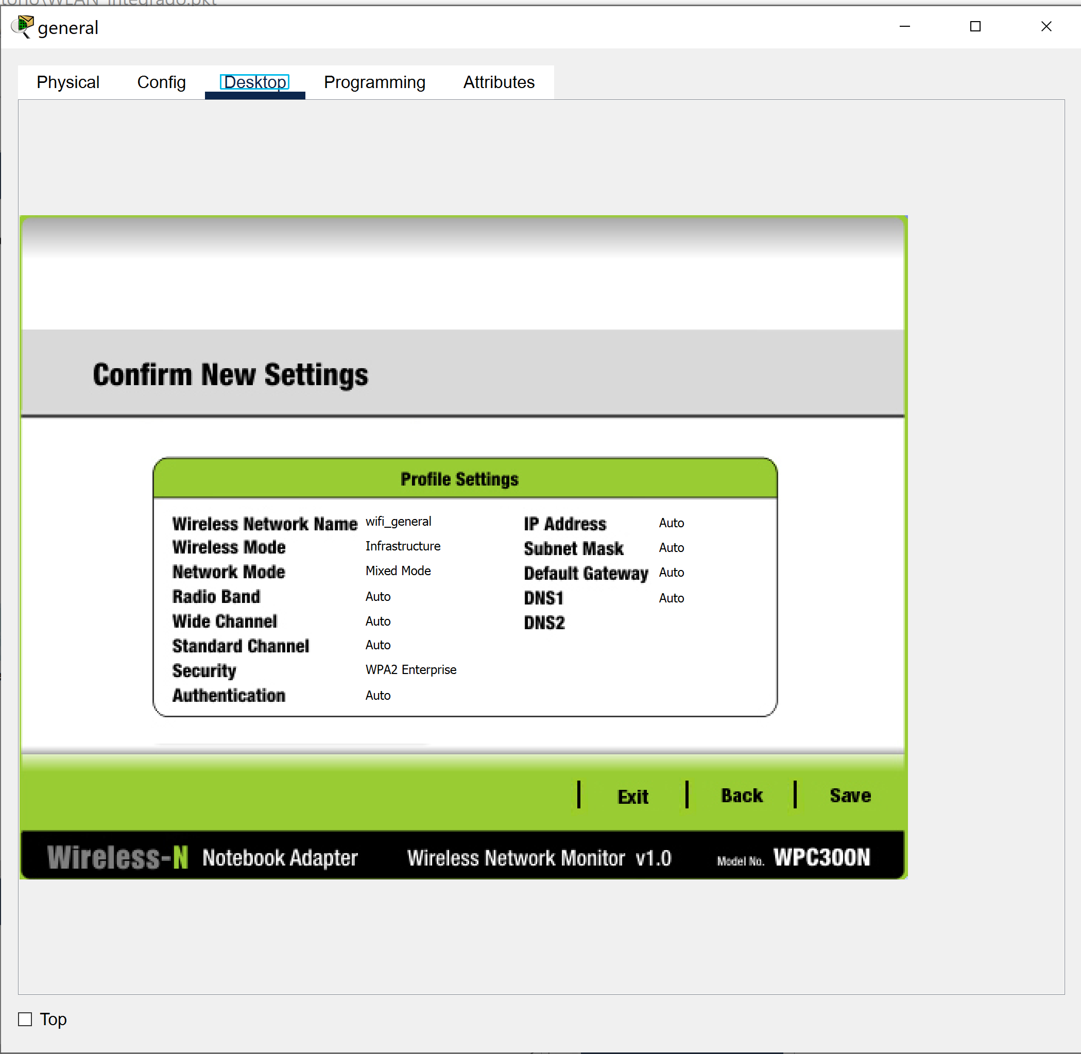Click the Infrastructure wireless mode value
This screenshot has height=1054, width=1081.
point(403,546)
